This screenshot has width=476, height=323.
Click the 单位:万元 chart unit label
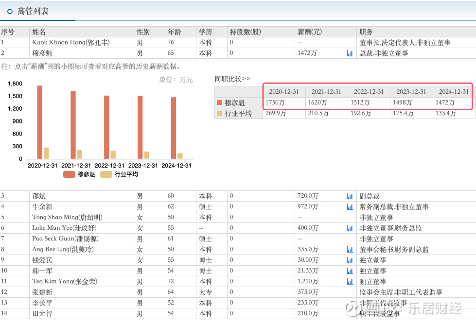coord(176,80)
